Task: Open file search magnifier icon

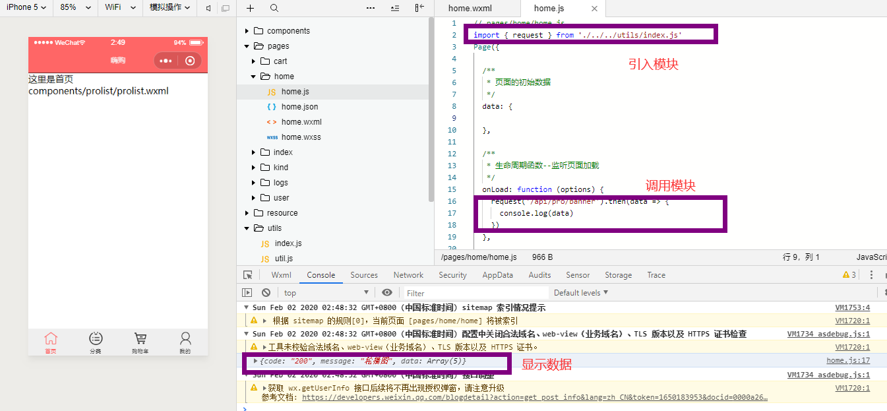Action: click(274, 8)
